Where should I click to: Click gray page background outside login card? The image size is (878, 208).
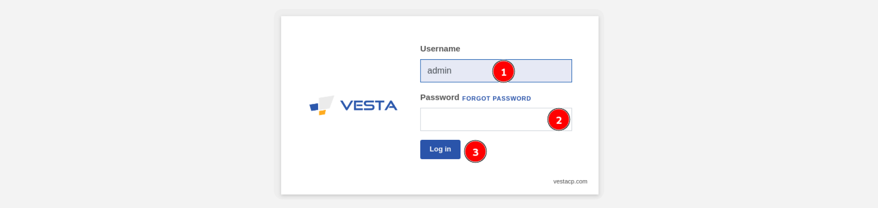pyautogui.click(x=129, y=103)
